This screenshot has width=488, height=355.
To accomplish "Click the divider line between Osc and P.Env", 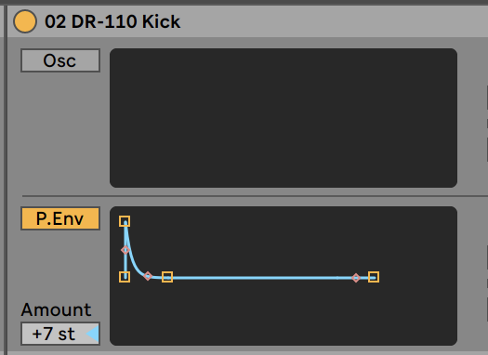I will coord(256,196).
